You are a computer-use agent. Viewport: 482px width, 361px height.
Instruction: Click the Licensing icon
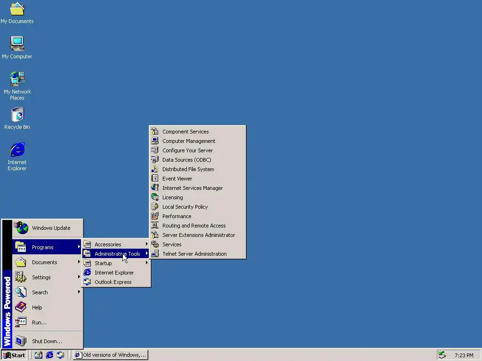[155, 197]
